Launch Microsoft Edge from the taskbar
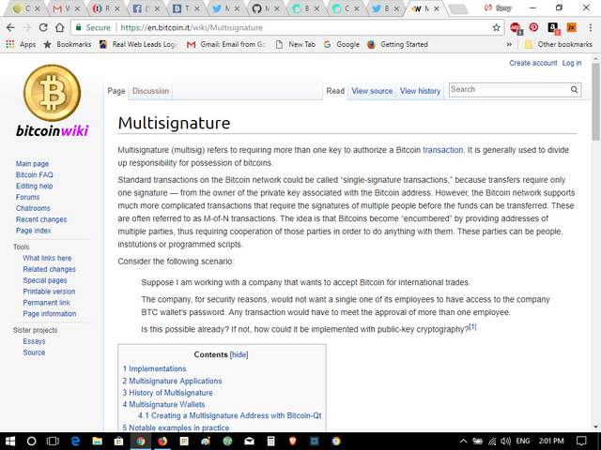601x450 pixels. coord(75,442)
